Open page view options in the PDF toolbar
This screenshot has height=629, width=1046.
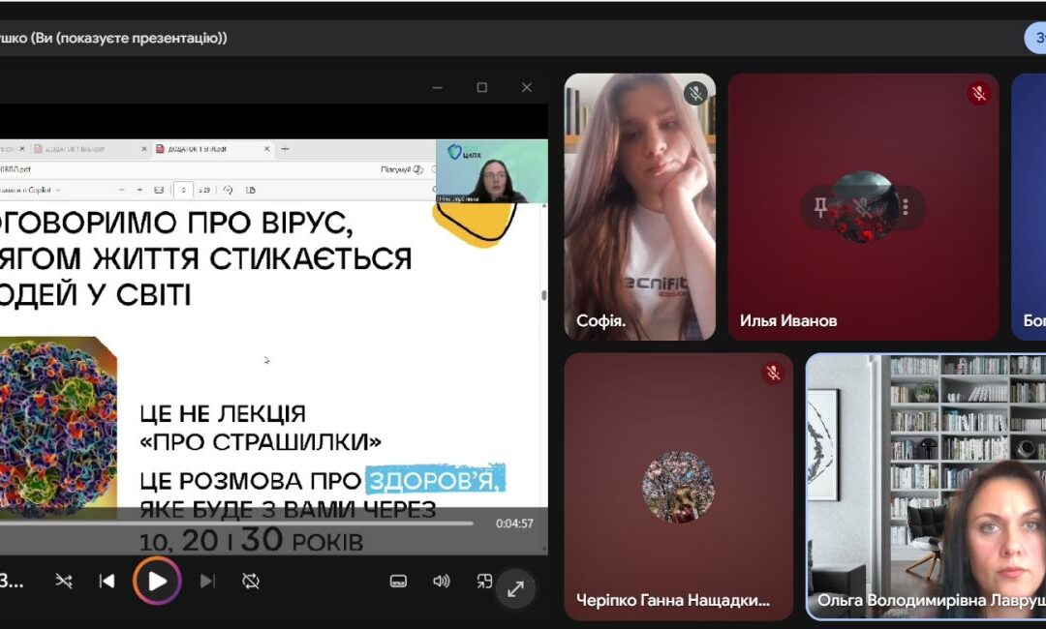click(x=251, y=190)
